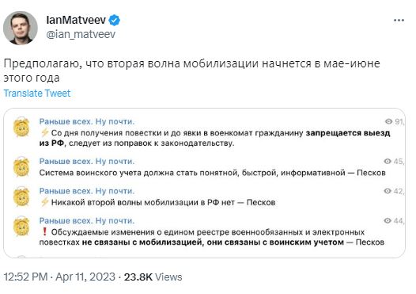416x294 pixels.
Task: Open the tweet's three-dot more options menu
Action: [399, 20]
